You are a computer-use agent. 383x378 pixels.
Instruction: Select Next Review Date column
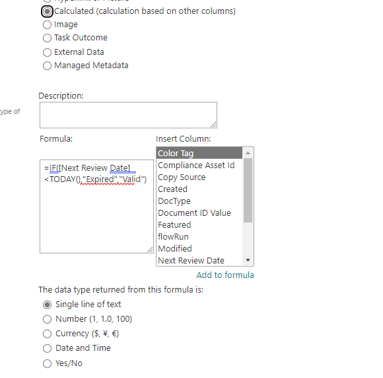[199, 260]
